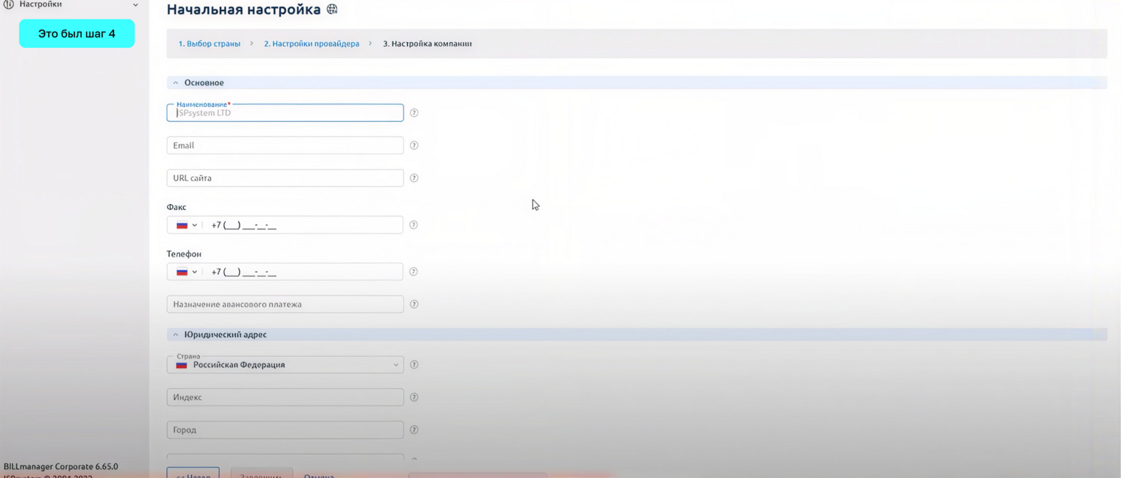Viewport: 1121px width, 478px height.
Task: Click help icon for Назначение авансового платежа
Action: coord(414,304)
